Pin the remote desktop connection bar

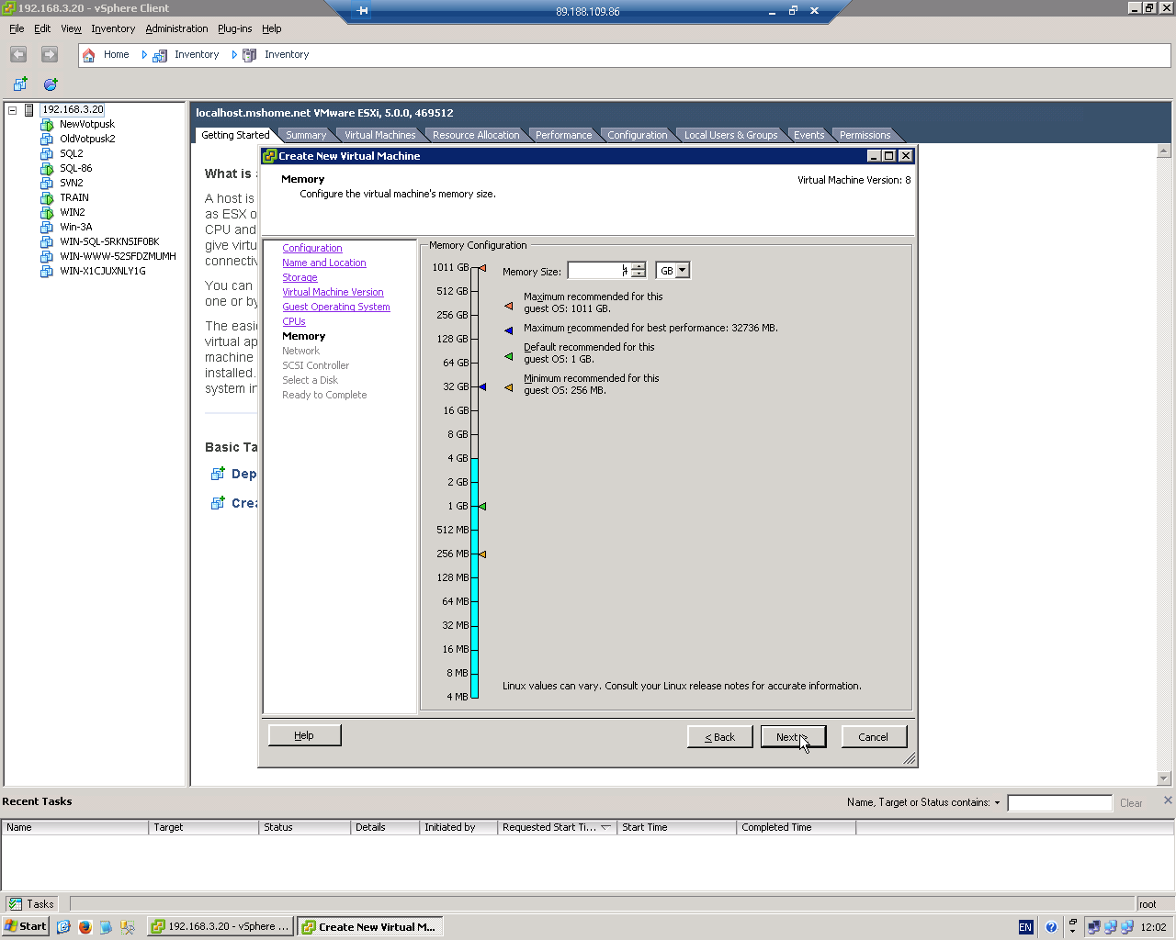(x=362, y=11)
